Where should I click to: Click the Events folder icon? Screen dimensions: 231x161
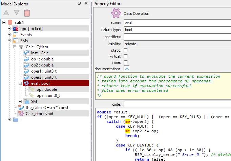coord(15,34)
